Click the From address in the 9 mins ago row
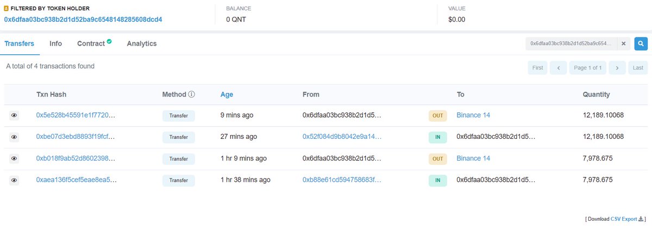This screenshot has width=652, height=236. [342, 116]
